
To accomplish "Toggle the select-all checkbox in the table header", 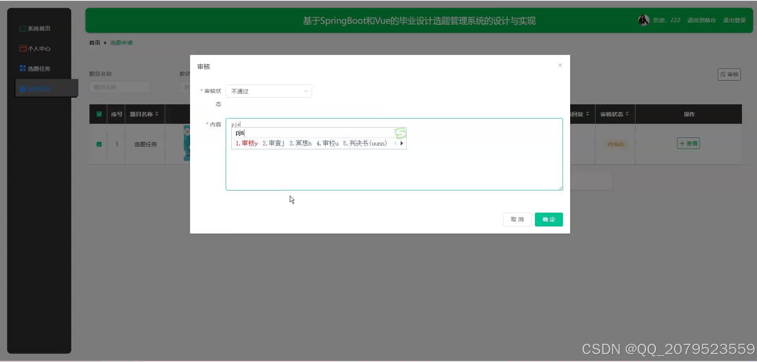I will [99, 114].
